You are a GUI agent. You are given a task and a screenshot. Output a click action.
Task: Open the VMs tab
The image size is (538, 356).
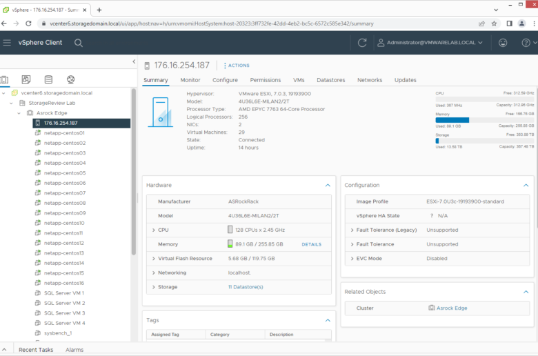point(299,80)
